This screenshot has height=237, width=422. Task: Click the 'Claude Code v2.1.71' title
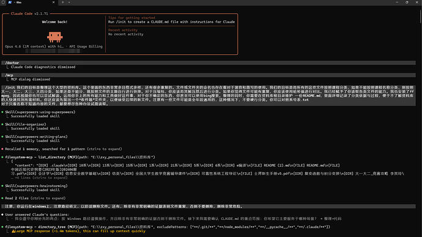click(29, 13)
